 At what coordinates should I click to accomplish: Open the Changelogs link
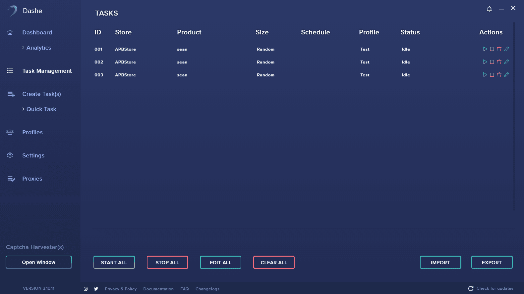(207, 289)
